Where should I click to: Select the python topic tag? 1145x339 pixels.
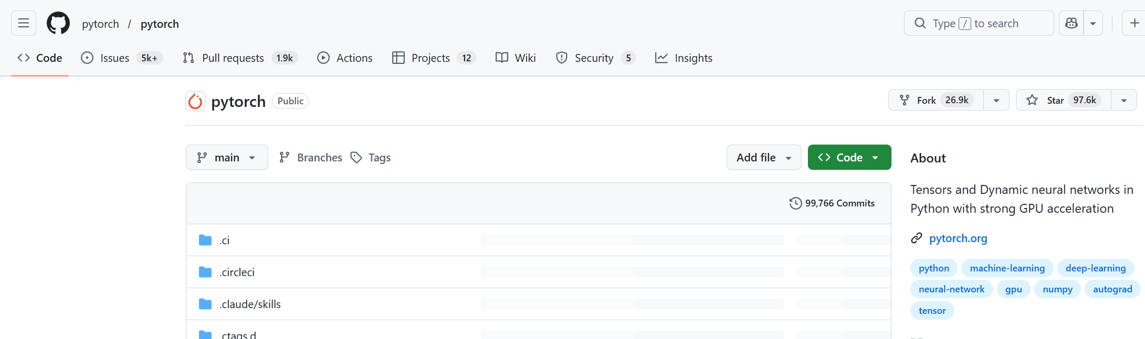[x=934, y=268]
